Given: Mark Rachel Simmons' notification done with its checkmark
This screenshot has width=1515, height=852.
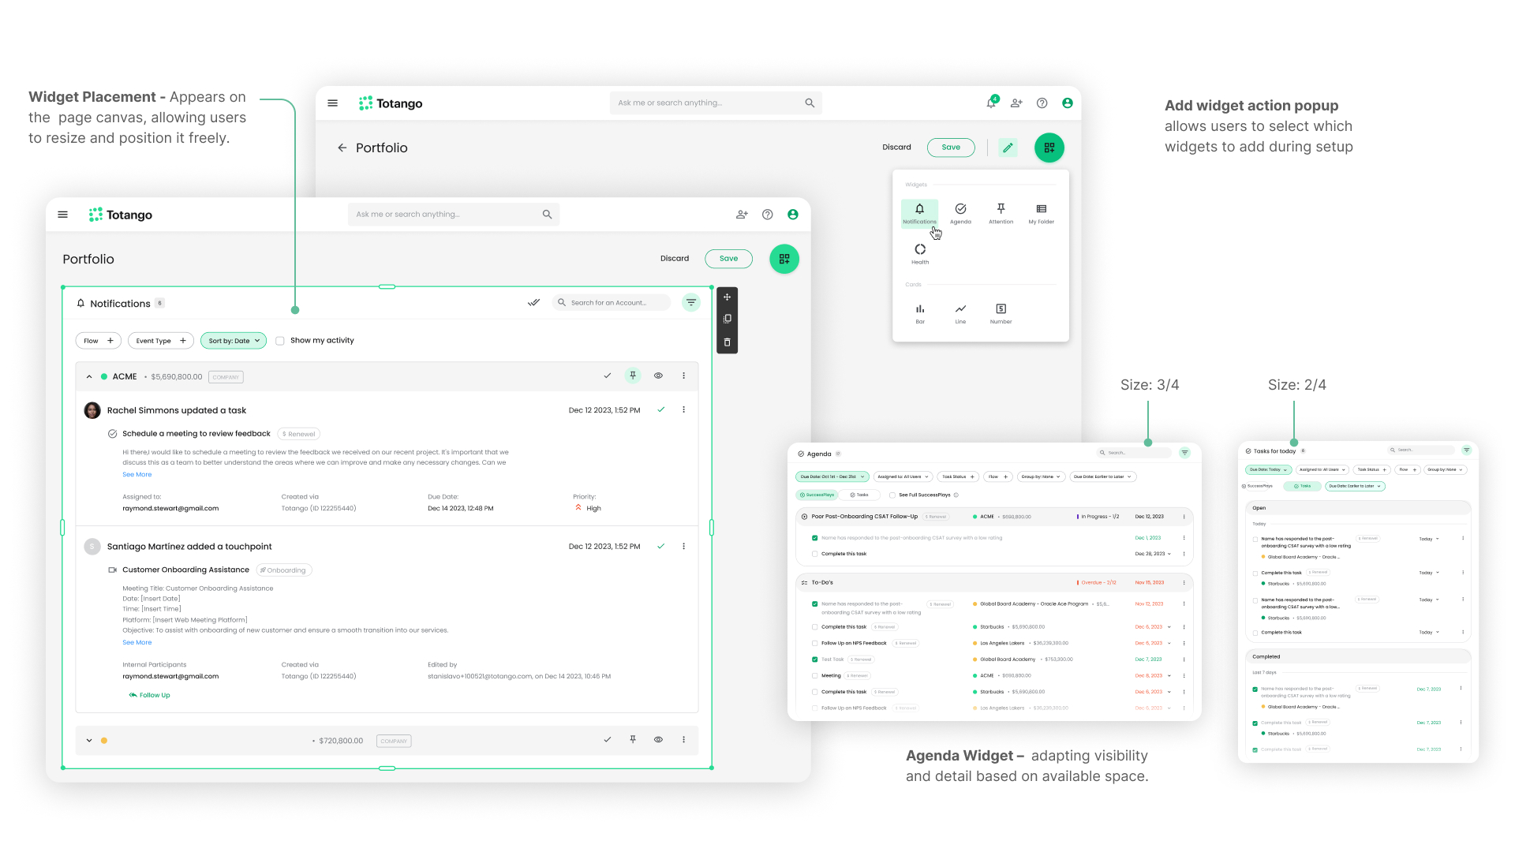Looking at the screenshot, I should 661,409.
